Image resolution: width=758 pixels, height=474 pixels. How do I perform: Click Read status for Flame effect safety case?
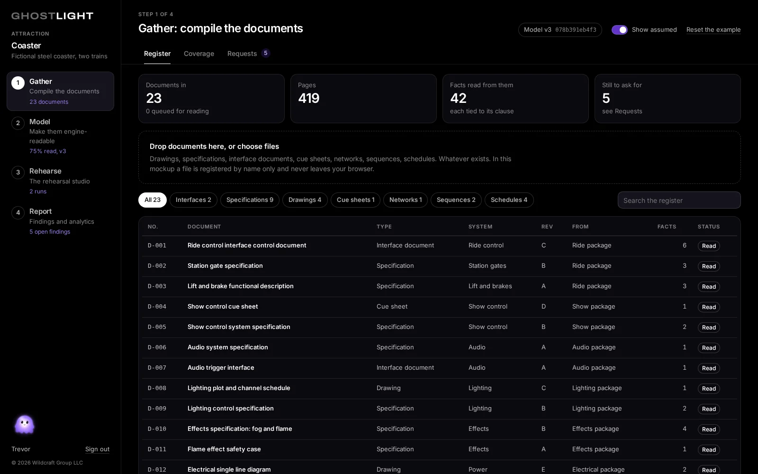(x=709, y=450)
